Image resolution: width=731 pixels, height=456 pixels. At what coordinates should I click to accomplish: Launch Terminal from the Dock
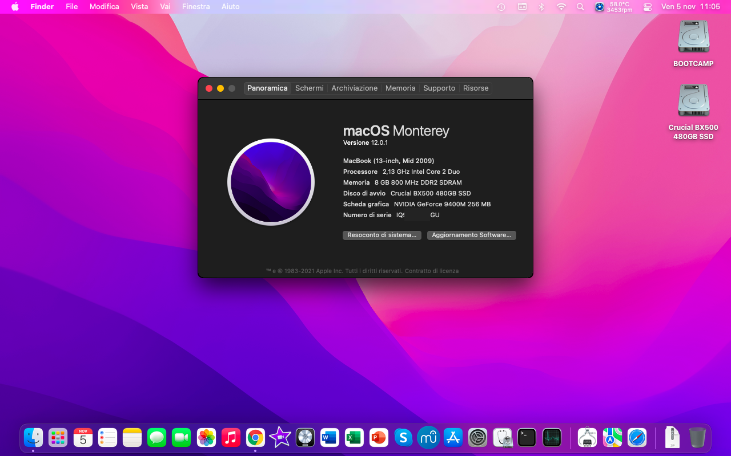pyautogui.click(x=527, y=438)
